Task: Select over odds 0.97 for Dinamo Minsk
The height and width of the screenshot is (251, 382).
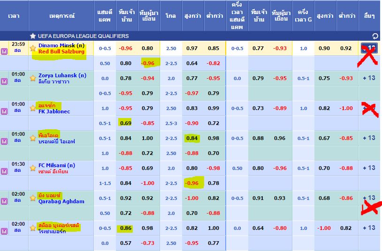Action: [x=192, y=48]
